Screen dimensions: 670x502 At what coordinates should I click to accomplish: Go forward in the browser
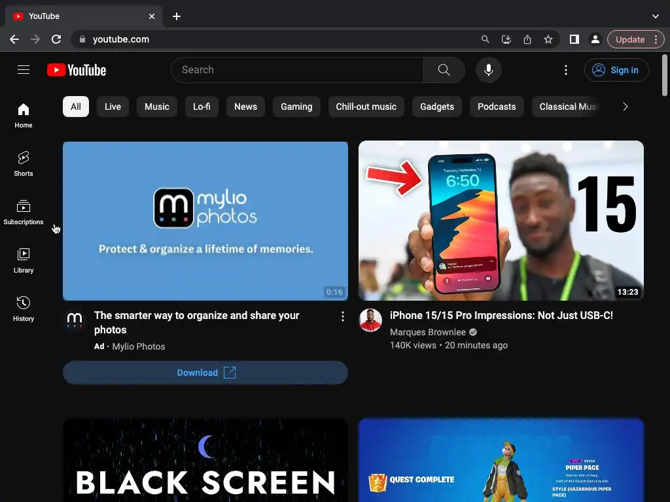tap(35, 39)
